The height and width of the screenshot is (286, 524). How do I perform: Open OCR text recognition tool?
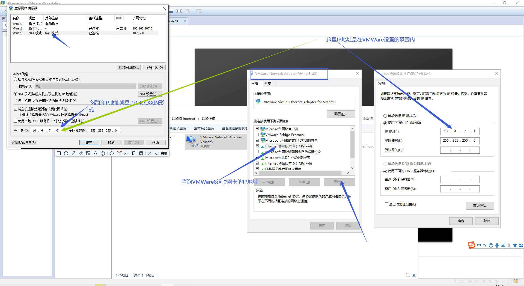[x=119, y=153]
